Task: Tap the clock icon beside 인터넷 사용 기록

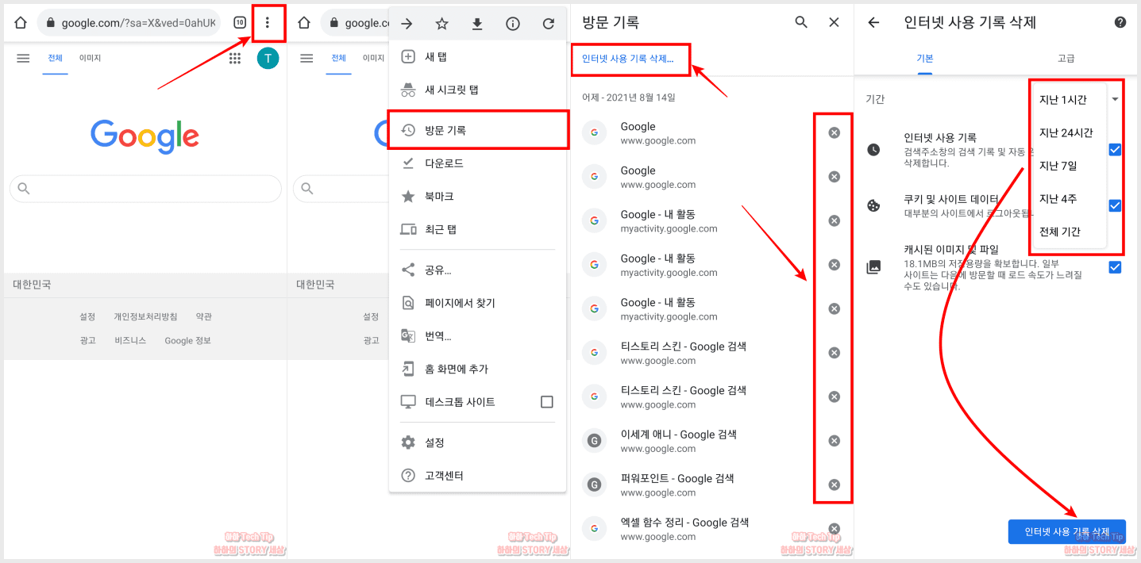Action: [x=873, y=149]
